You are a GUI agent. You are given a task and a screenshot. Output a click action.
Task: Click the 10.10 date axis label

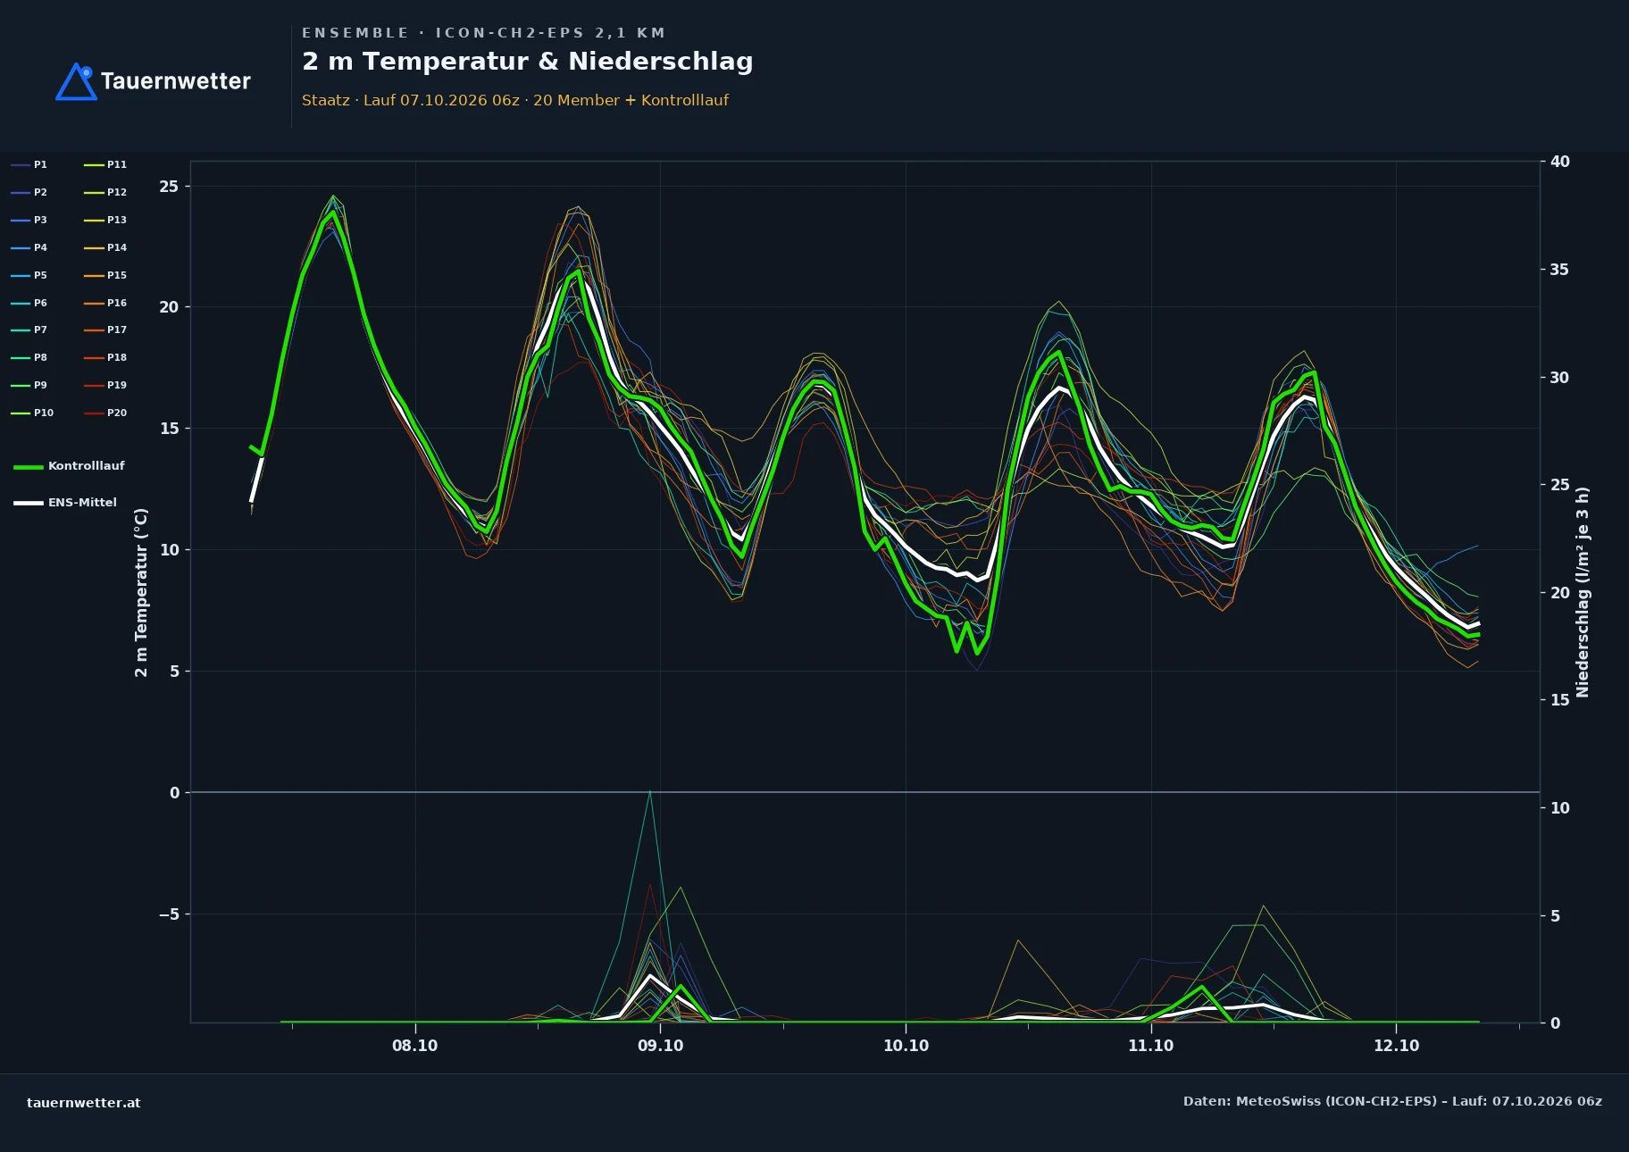point(906,1046)
